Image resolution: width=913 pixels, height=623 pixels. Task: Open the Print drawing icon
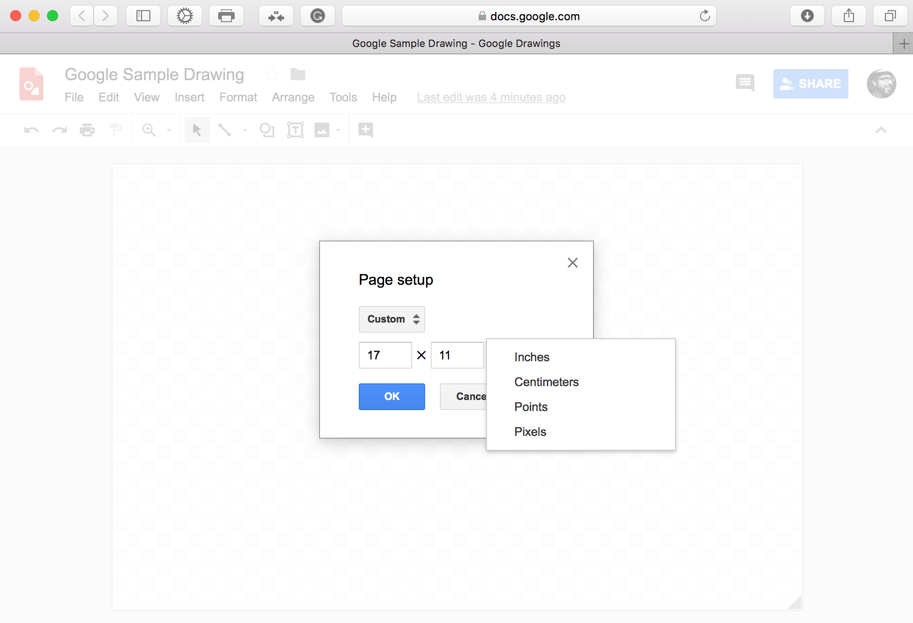coord(87,130)
